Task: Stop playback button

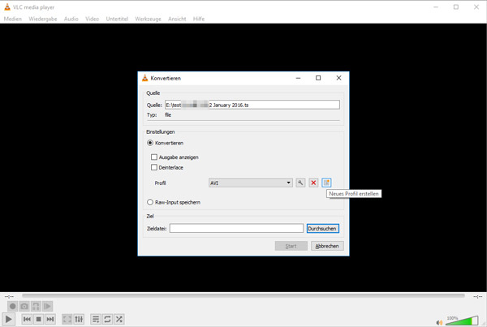Action: click(38, 319)
